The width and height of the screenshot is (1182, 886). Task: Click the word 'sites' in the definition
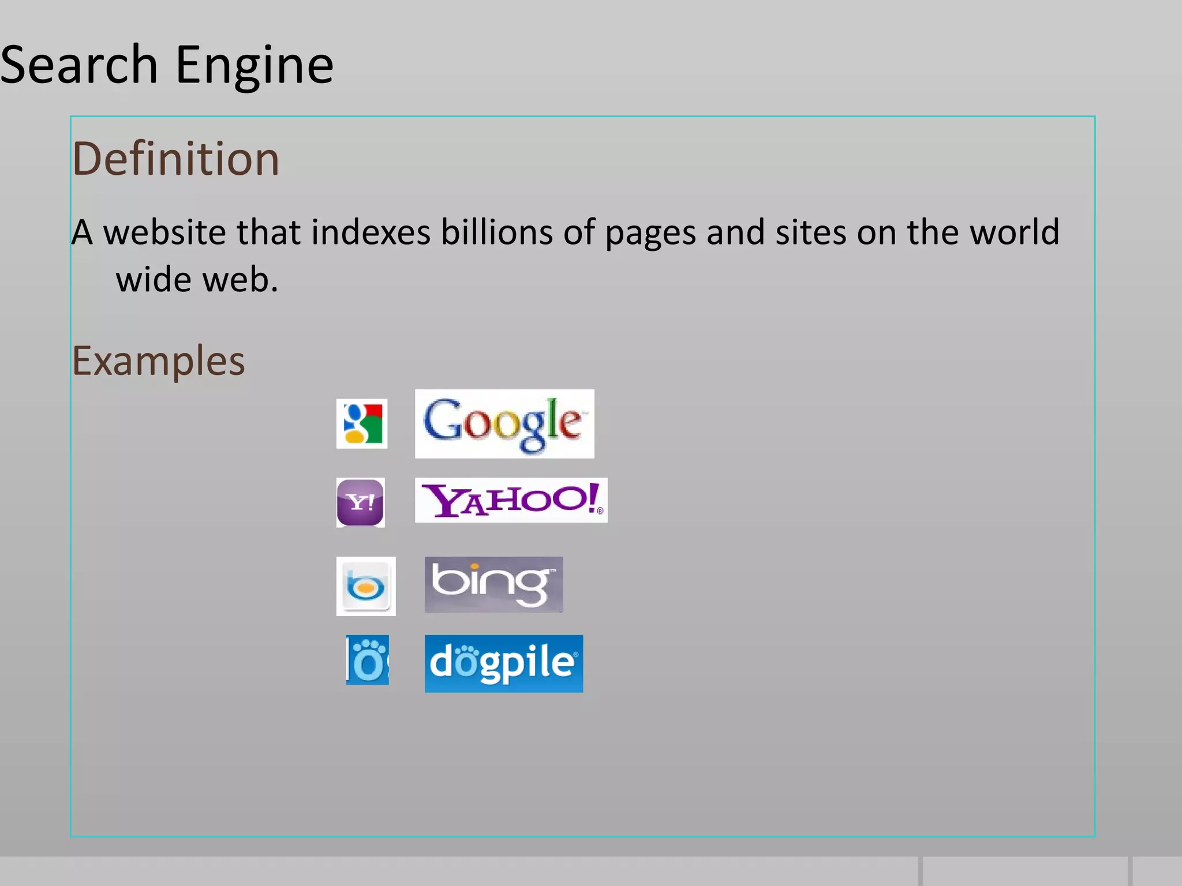tap(810, 232)
